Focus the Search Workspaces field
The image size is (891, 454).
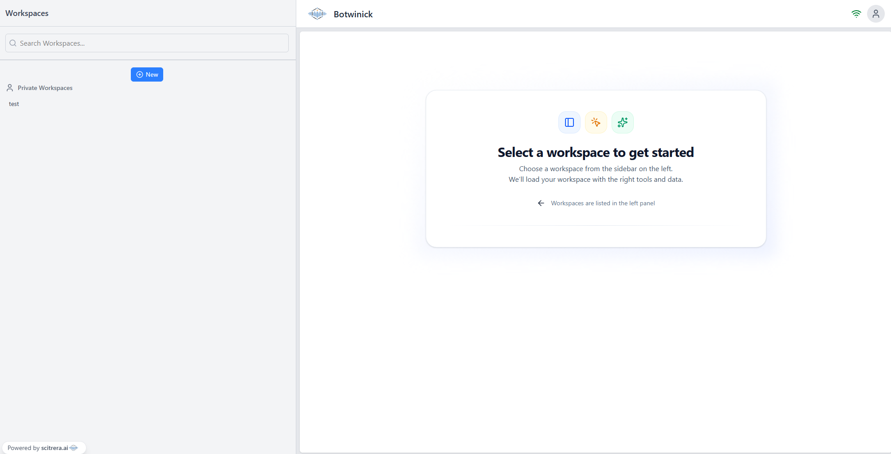pos(147,43)
